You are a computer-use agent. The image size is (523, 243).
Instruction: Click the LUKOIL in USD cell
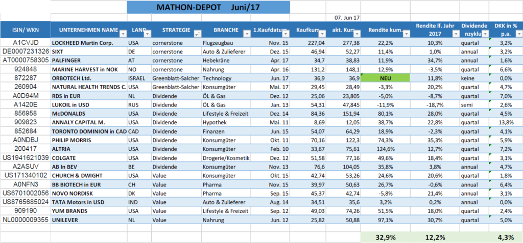89,104
